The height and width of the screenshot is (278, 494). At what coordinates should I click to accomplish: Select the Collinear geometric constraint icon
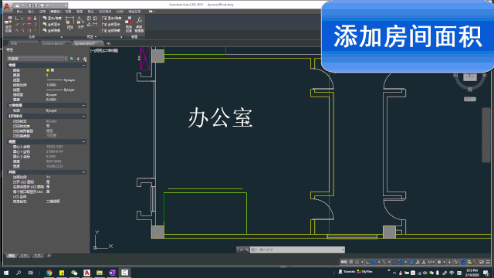(22, 19)
